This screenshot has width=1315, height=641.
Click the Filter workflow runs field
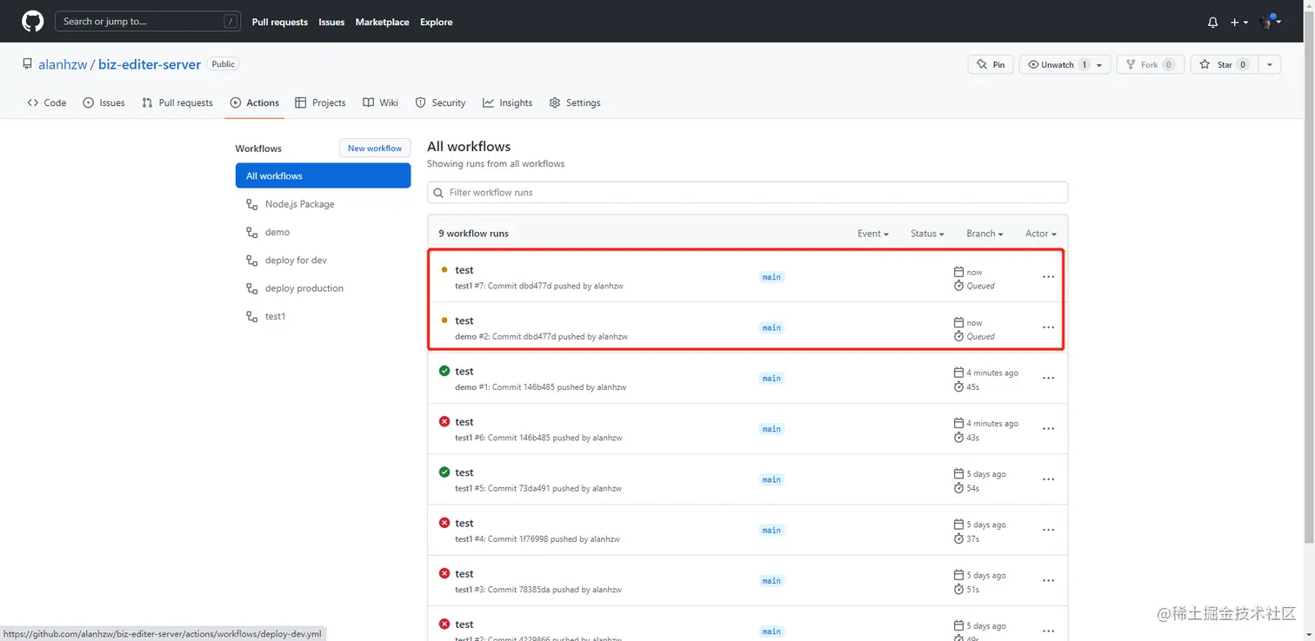tap(747, 193)
